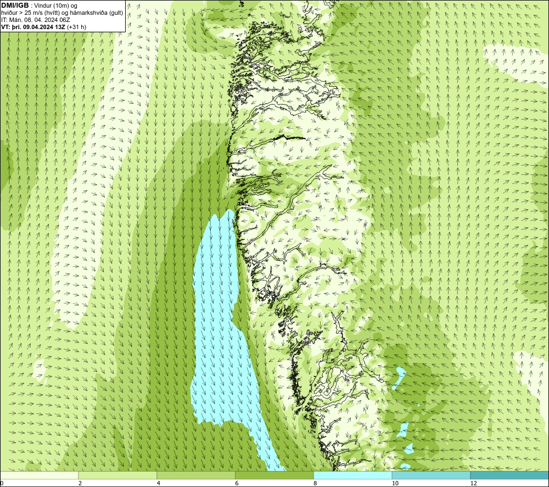Screen dimensions: 549x487
Task: Click the 'Vindur (10m) og' label
Action: click(56, 5)
